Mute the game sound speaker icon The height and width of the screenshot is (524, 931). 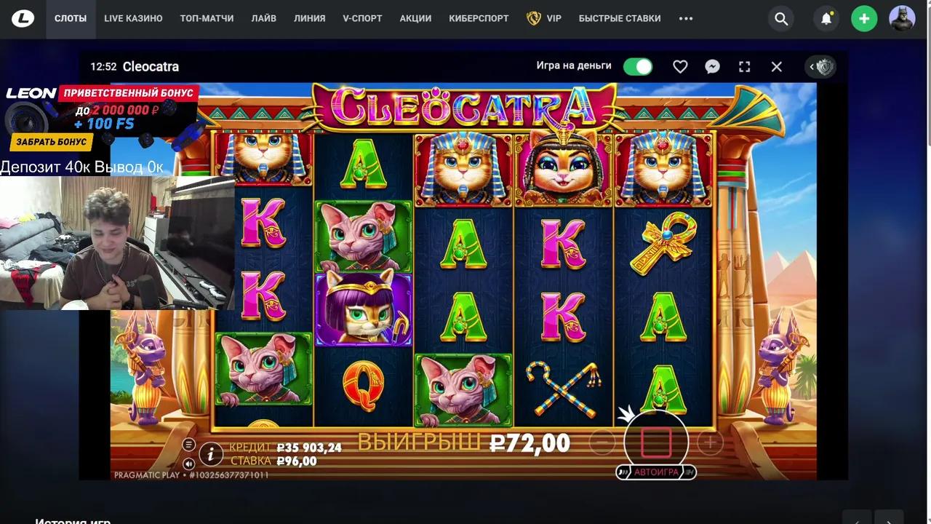[x=188, y=464]
